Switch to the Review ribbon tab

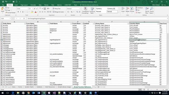tap(46, 5)
